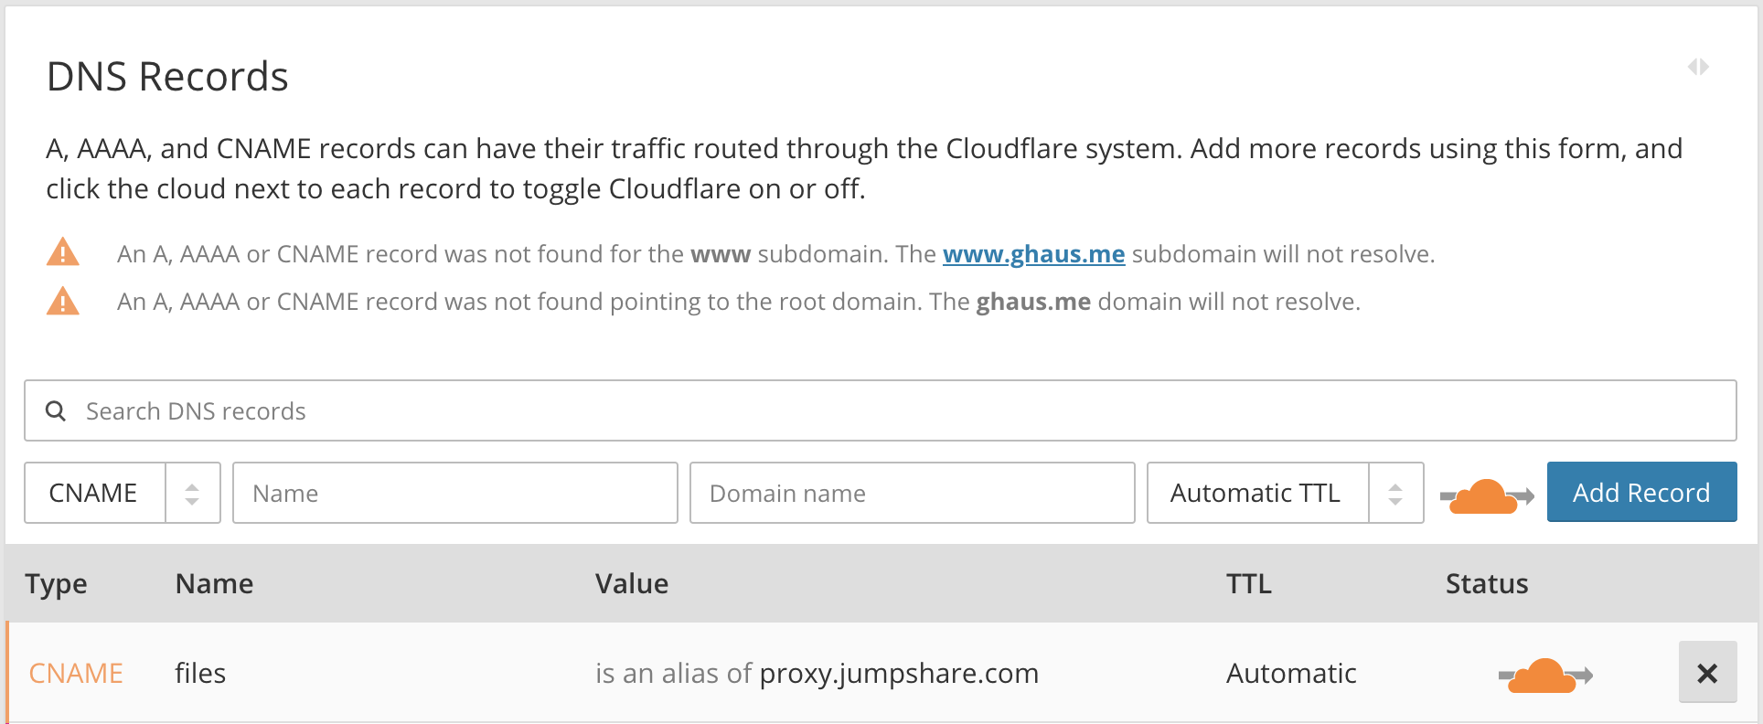Click the Name column header
This screenshot has height=724, width=1763.
coord(214,583)
